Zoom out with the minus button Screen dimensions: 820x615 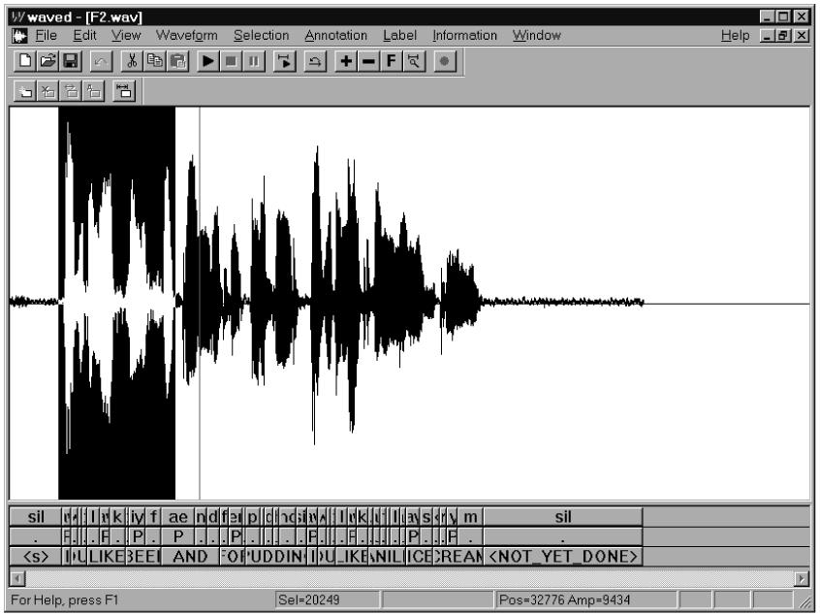pyautogui.click(x=368, y=61)
